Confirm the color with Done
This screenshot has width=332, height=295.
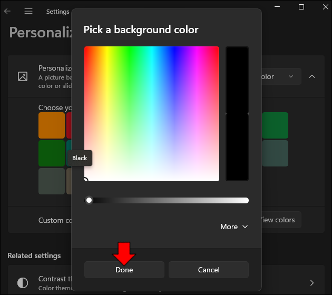124,270
